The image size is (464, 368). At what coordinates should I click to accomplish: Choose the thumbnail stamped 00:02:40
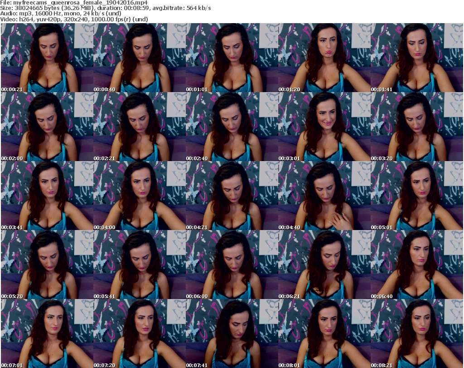(x=232, y=127)
